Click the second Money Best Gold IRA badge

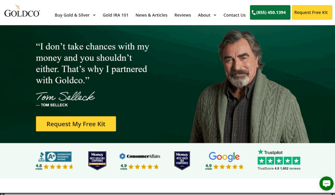tap(182, 160)
